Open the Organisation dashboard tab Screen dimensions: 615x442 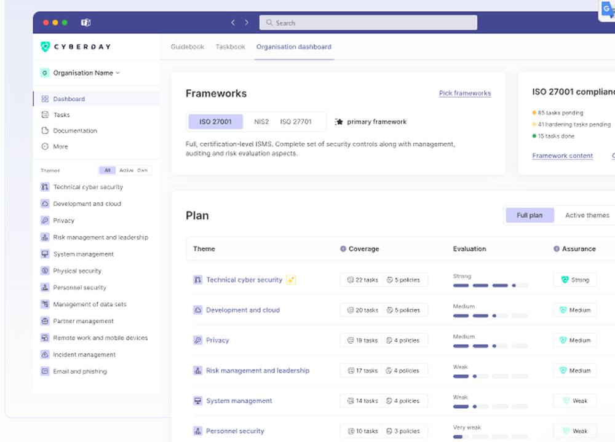[x=294, y=47]
